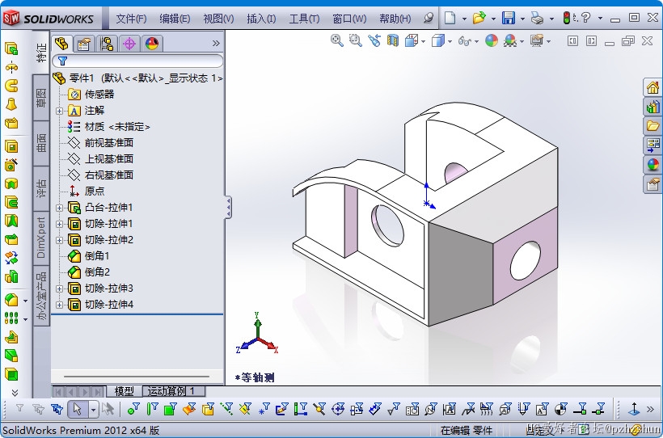Screen dimensions: 663x438
Task: Click the panel collapse handle beside tree
Action: pyautogui.click(x=228, y=208)
